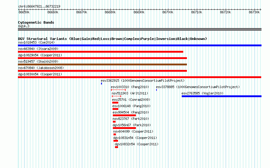Image resolution: width=270 pixels, height=168 pixels.
Task: Open dgv10831n54 (Cooper2011) variant label
Action: (135, 138)
